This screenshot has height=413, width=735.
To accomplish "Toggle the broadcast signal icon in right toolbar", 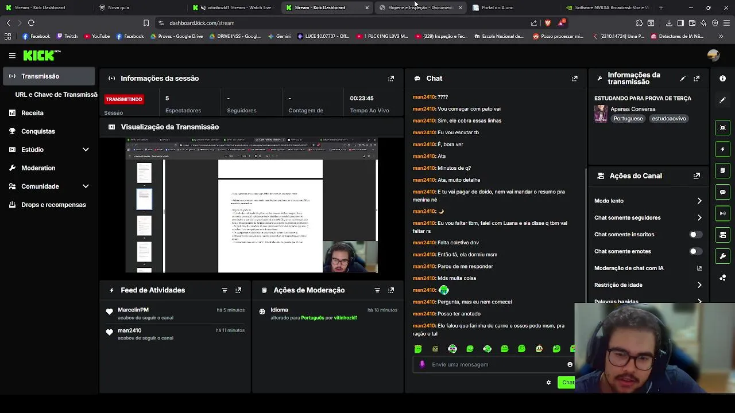I will (723, 213).
